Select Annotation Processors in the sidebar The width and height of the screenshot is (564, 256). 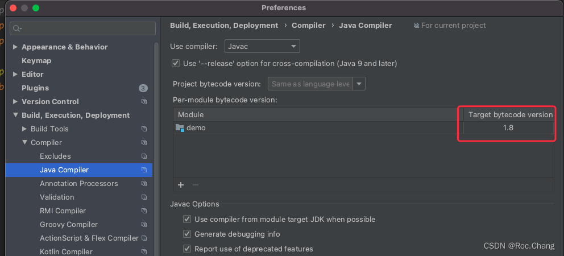(78, 184)
